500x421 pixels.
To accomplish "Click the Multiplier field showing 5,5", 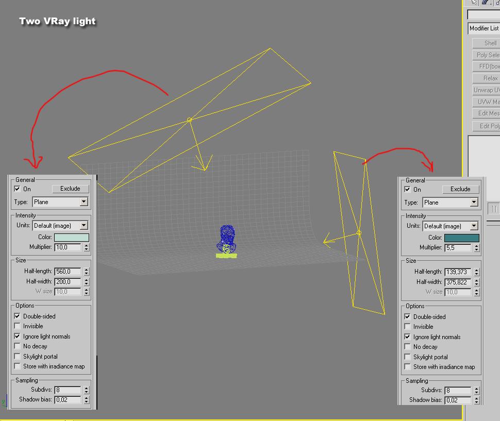I will click(458, 248).
